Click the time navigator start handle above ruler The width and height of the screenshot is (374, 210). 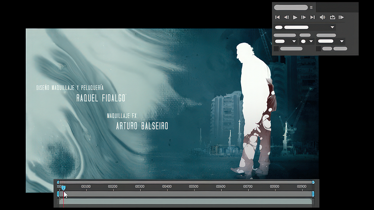pos(58,182)
